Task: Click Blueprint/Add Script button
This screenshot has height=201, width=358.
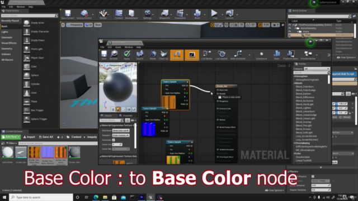Action: click(343, 74)
